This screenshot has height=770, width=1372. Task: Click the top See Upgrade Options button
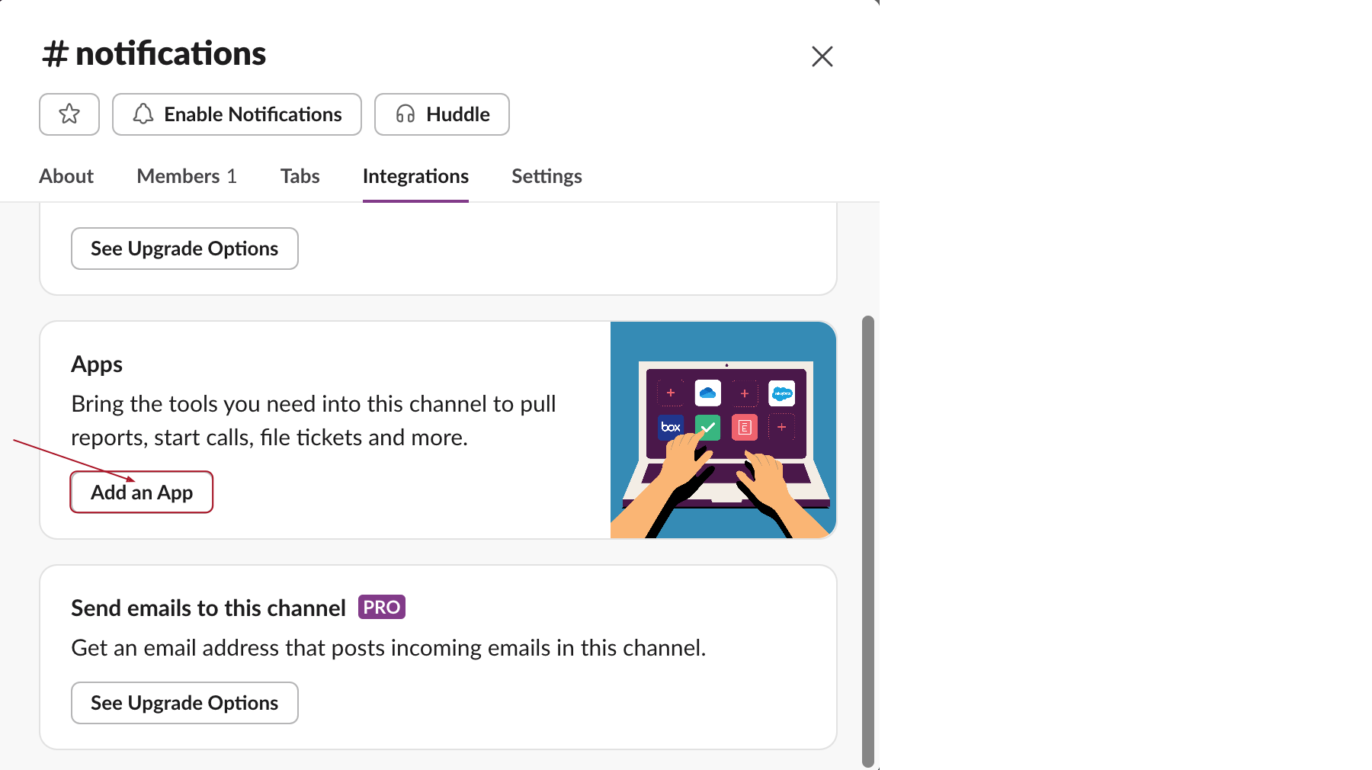point(184,249)
